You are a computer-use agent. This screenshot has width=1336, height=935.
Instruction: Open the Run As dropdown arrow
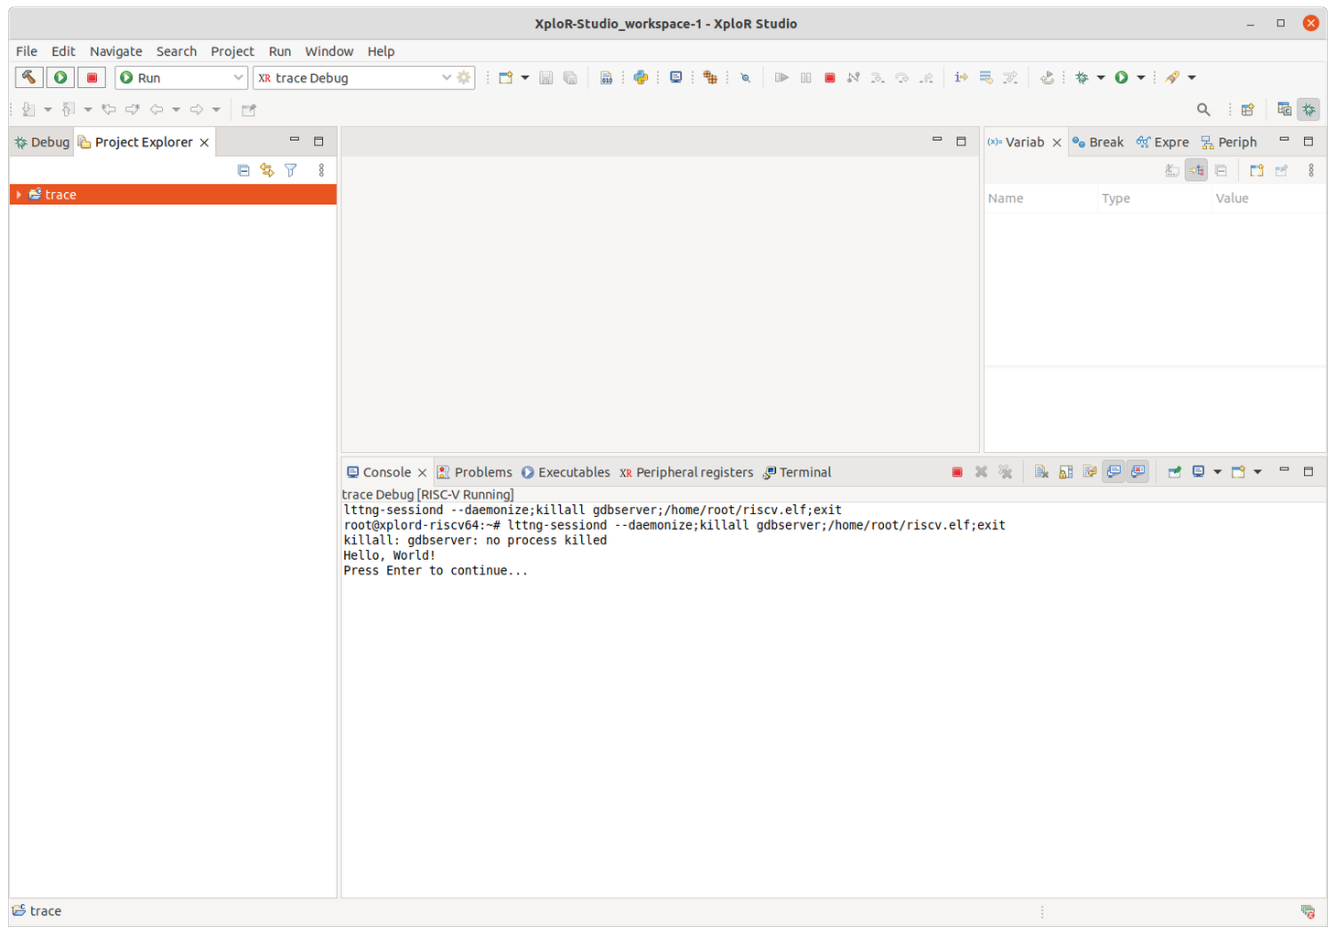tap(1141, 78)
